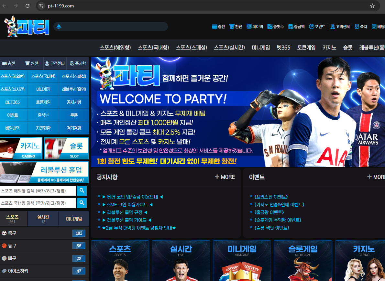Open 환전 in the top header bar

point(236,27)
